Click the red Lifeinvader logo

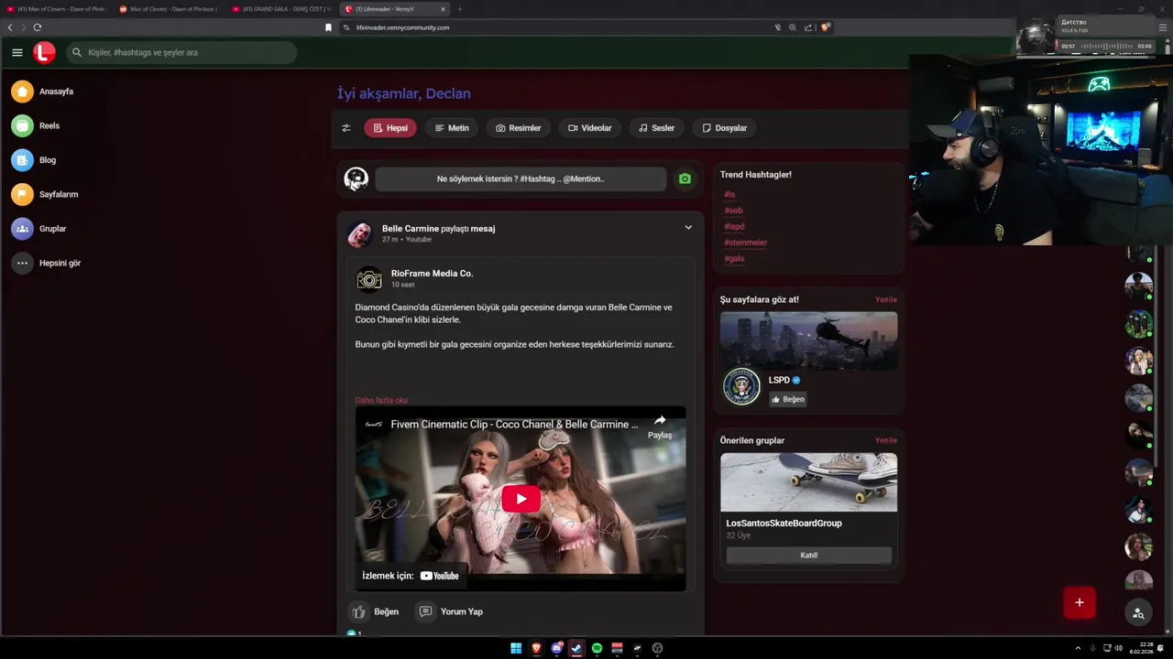click(44, 52)
